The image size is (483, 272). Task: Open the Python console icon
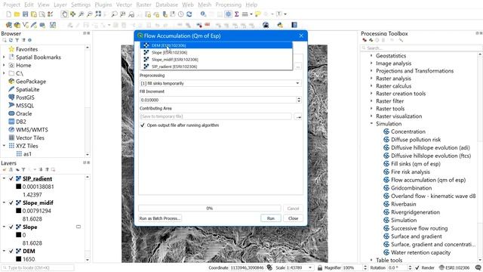click(280, 25)
